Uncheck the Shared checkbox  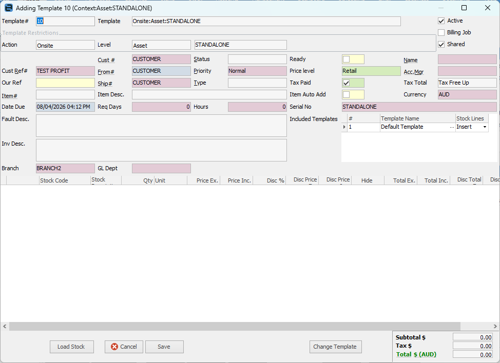441,44
